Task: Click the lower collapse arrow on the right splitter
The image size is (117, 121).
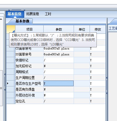Action: pos(107,93)
